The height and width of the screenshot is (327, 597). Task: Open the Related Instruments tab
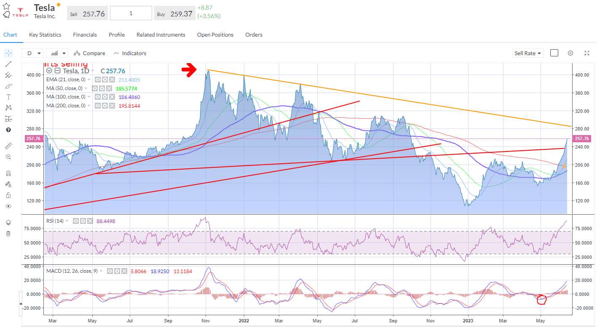click(161, 35)
